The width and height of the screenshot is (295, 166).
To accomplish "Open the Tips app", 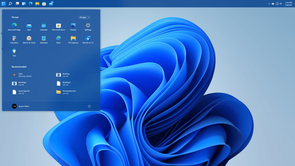I will (14, 52).
